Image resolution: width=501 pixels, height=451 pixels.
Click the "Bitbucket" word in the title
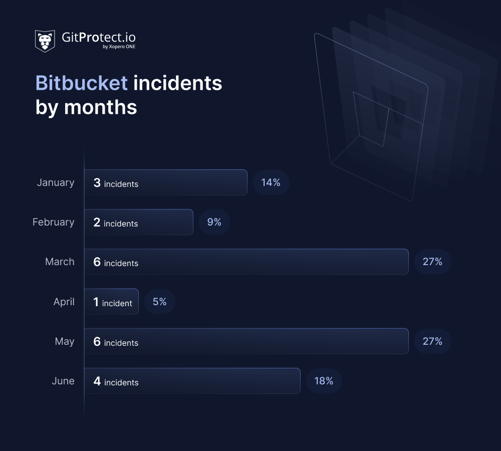click(82, 83)
